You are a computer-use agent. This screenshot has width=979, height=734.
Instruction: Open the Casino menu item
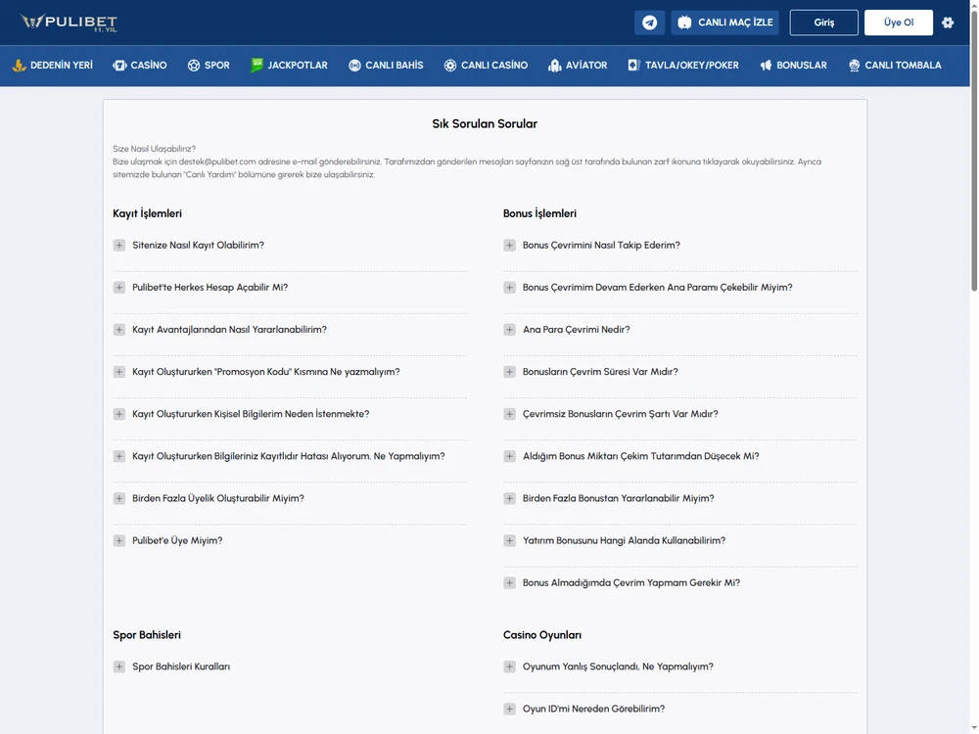(x=140, y=66)
